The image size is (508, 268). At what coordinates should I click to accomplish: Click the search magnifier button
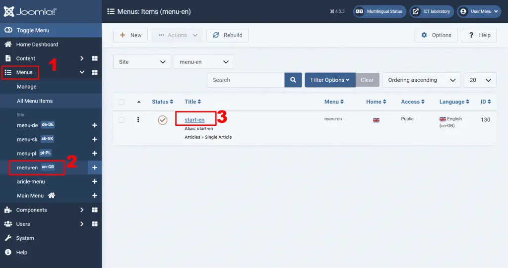(x=293, y=80)
